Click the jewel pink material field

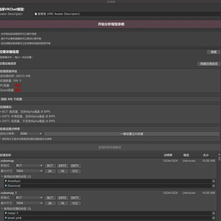[107, 218]
